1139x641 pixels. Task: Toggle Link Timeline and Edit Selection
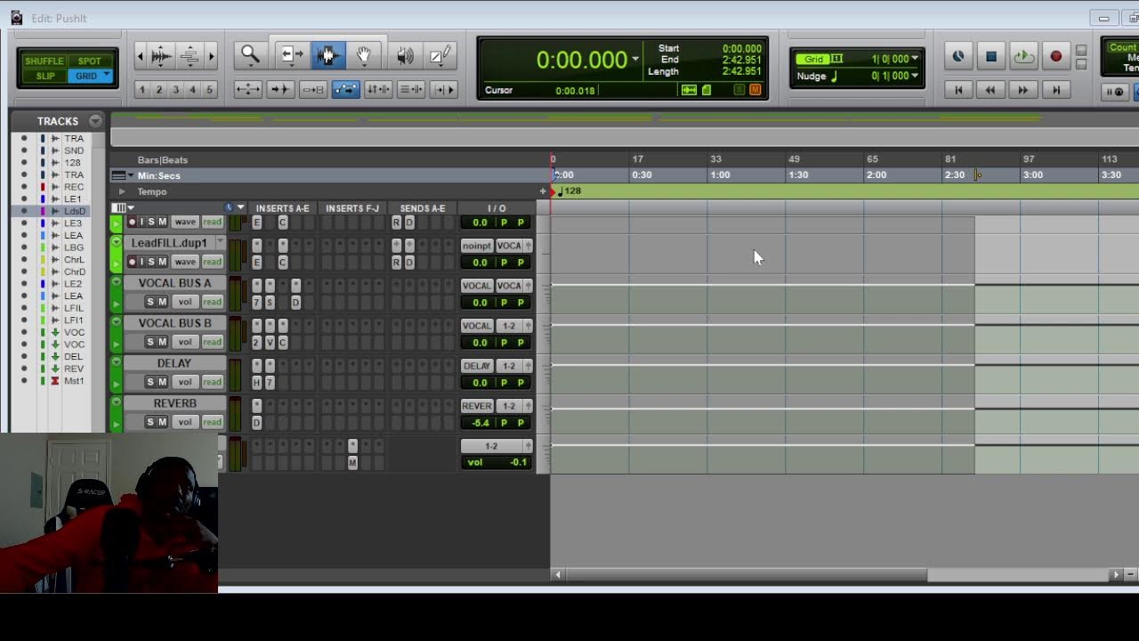(378, 89)
